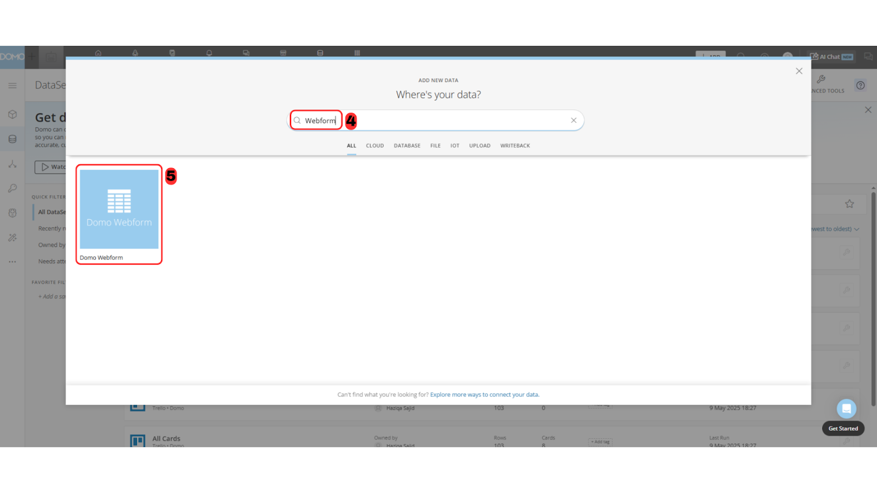Open the magic wand icon in left sidebar
The height and width of the screenshot is (493, 877).
[x=13, y=238]
